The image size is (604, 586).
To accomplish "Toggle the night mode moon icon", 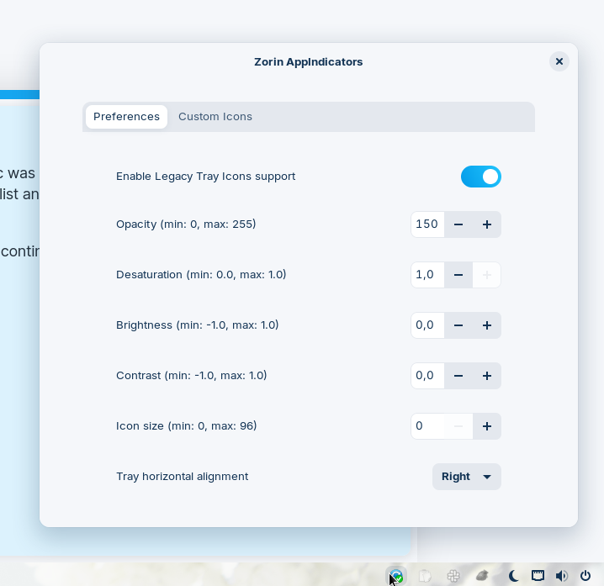I will 513,576.
